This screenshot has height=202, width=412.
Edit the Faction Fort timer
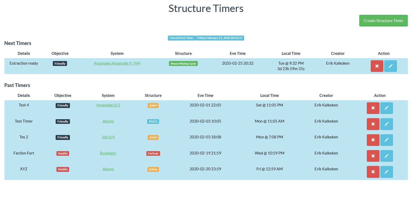pyautogui.click(x=386, y=156)
